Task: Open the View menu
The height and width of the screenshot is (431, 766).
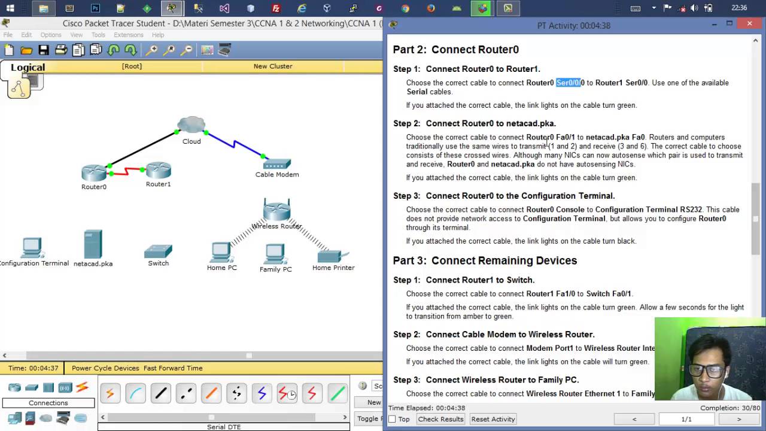Action: tap(77, 35)
